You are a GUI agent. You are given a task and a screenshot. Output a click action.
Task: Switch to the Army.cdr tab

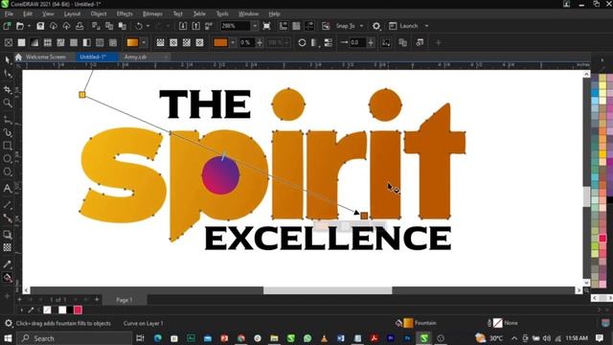135,57
